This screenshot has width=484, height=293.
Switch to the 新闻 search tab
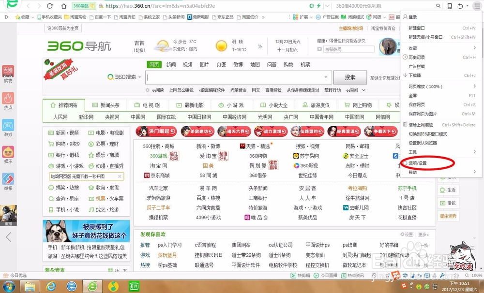tap(171, 64)
